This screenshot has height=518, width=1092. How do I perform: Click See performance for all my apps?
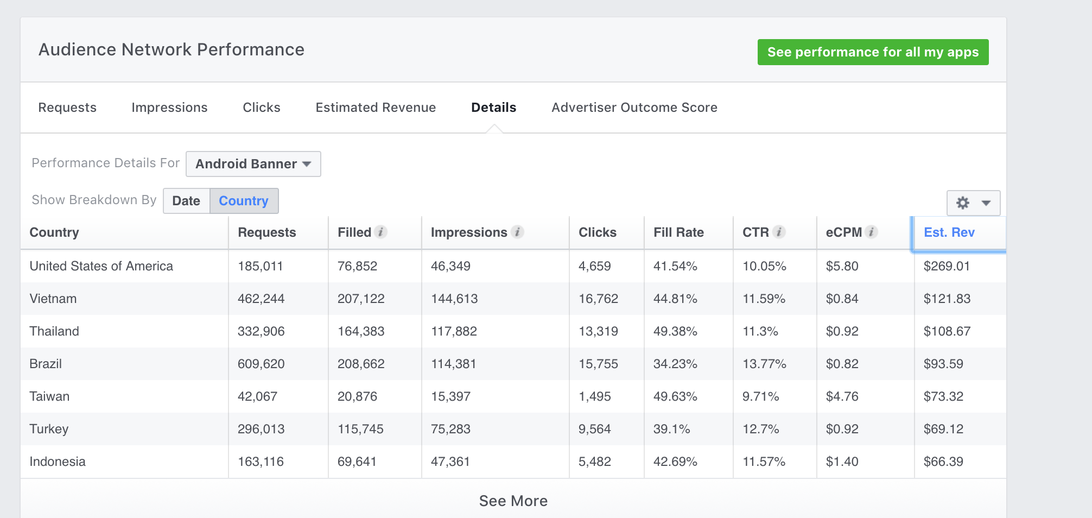[x=873, y=52]
